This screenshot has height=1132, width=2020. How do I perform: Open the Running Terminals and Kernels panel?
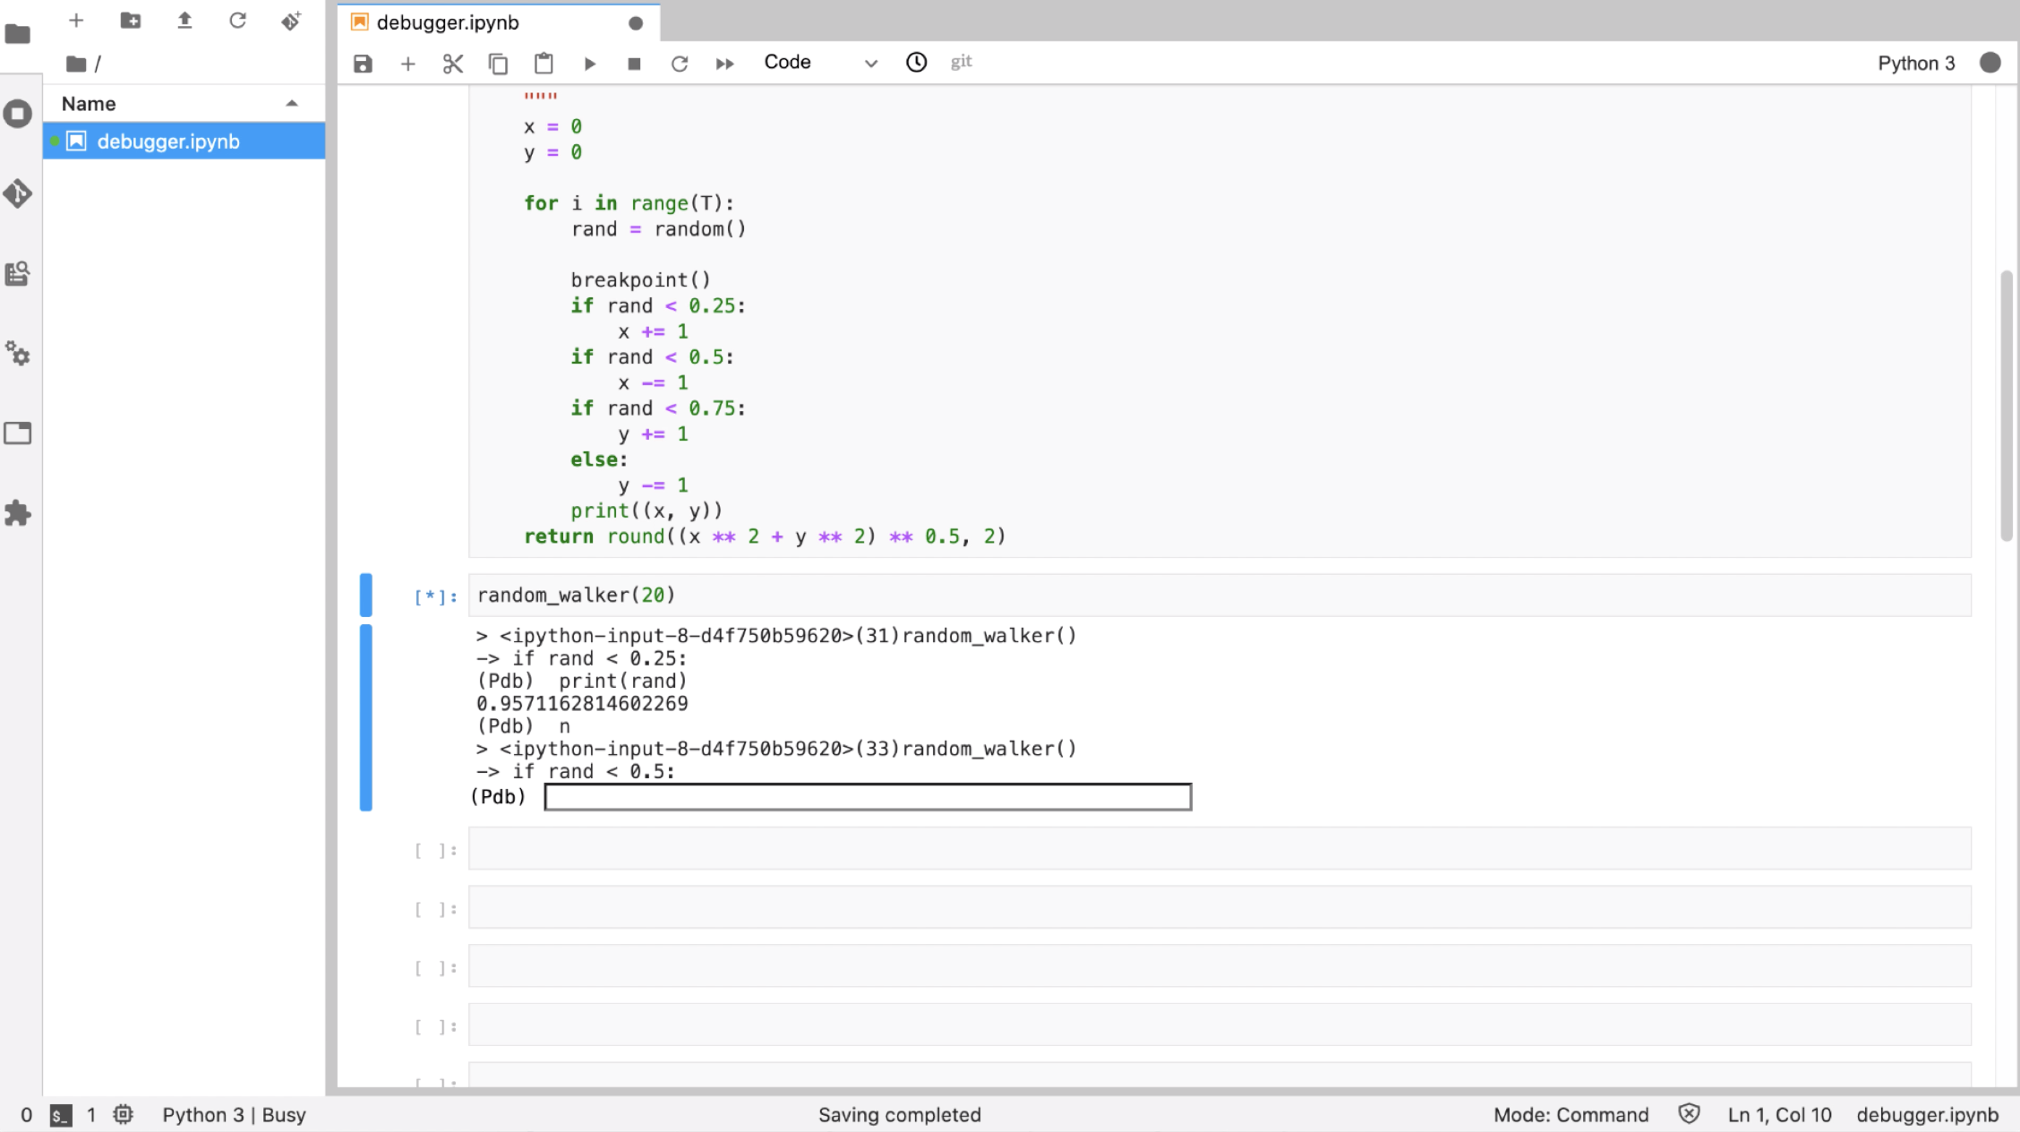coord(18,114)
